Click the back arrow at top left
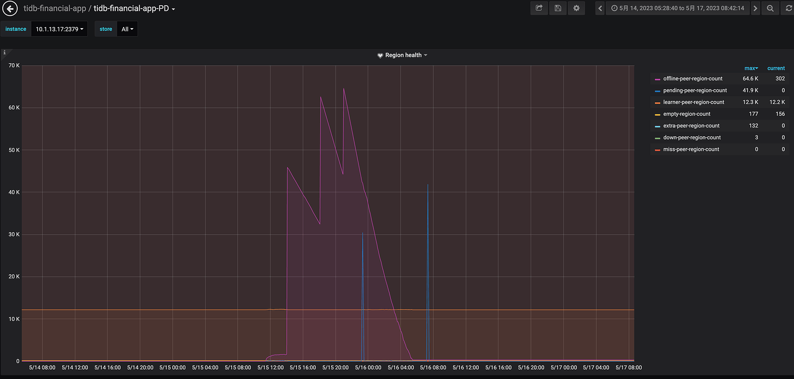794x379 pixels. [x=10, y=8]
